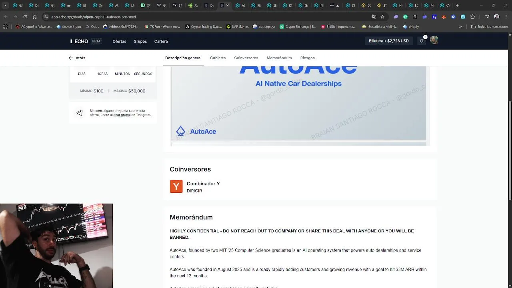This screenshot has height=288, width=512.
Task: Open the user profile avatar in Echo header
Action: coord(434,40)
